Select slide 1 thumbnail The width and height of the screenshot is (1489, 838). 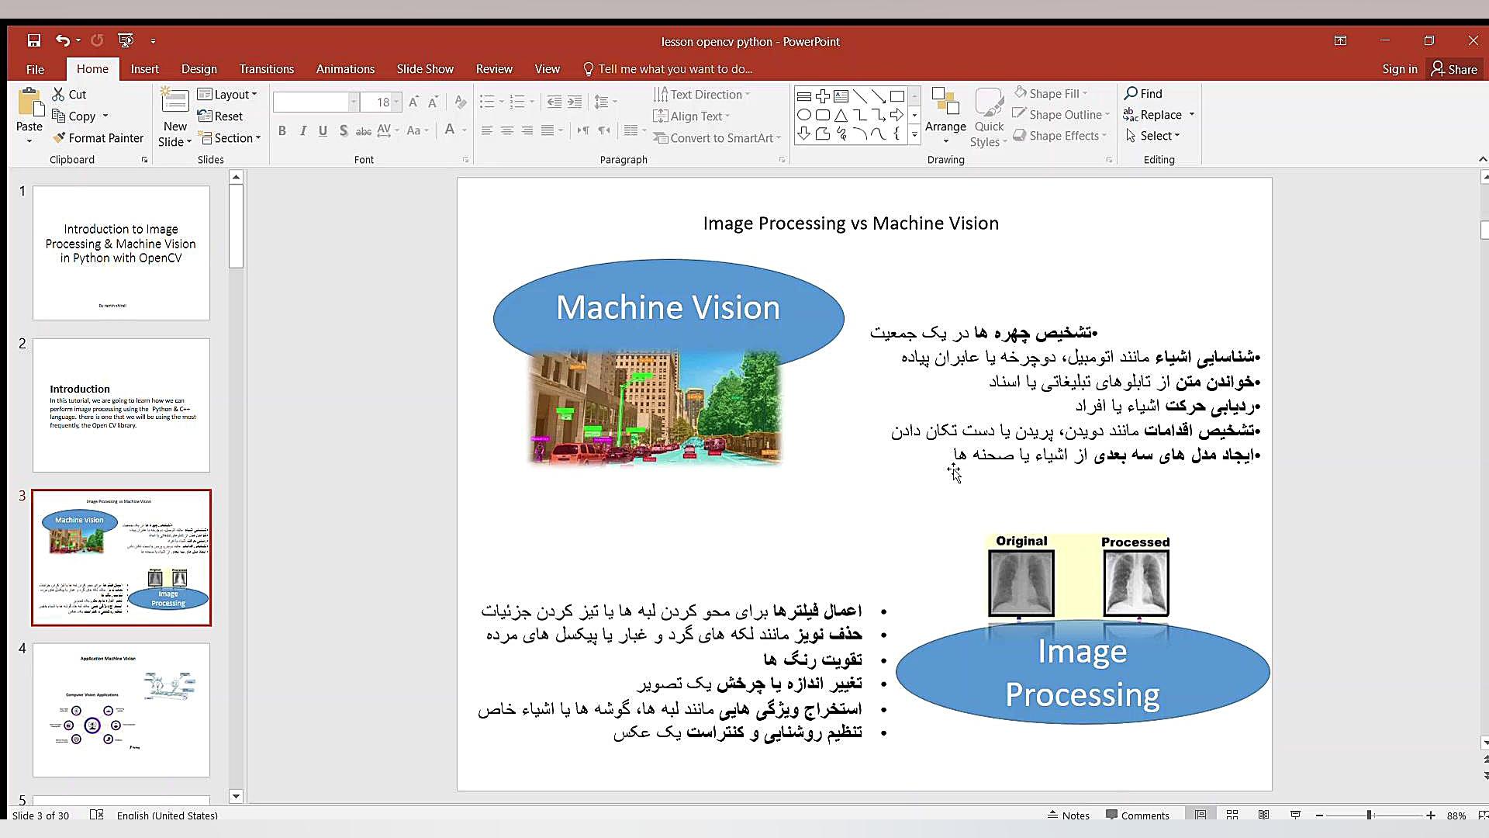(x=121, y=252)
